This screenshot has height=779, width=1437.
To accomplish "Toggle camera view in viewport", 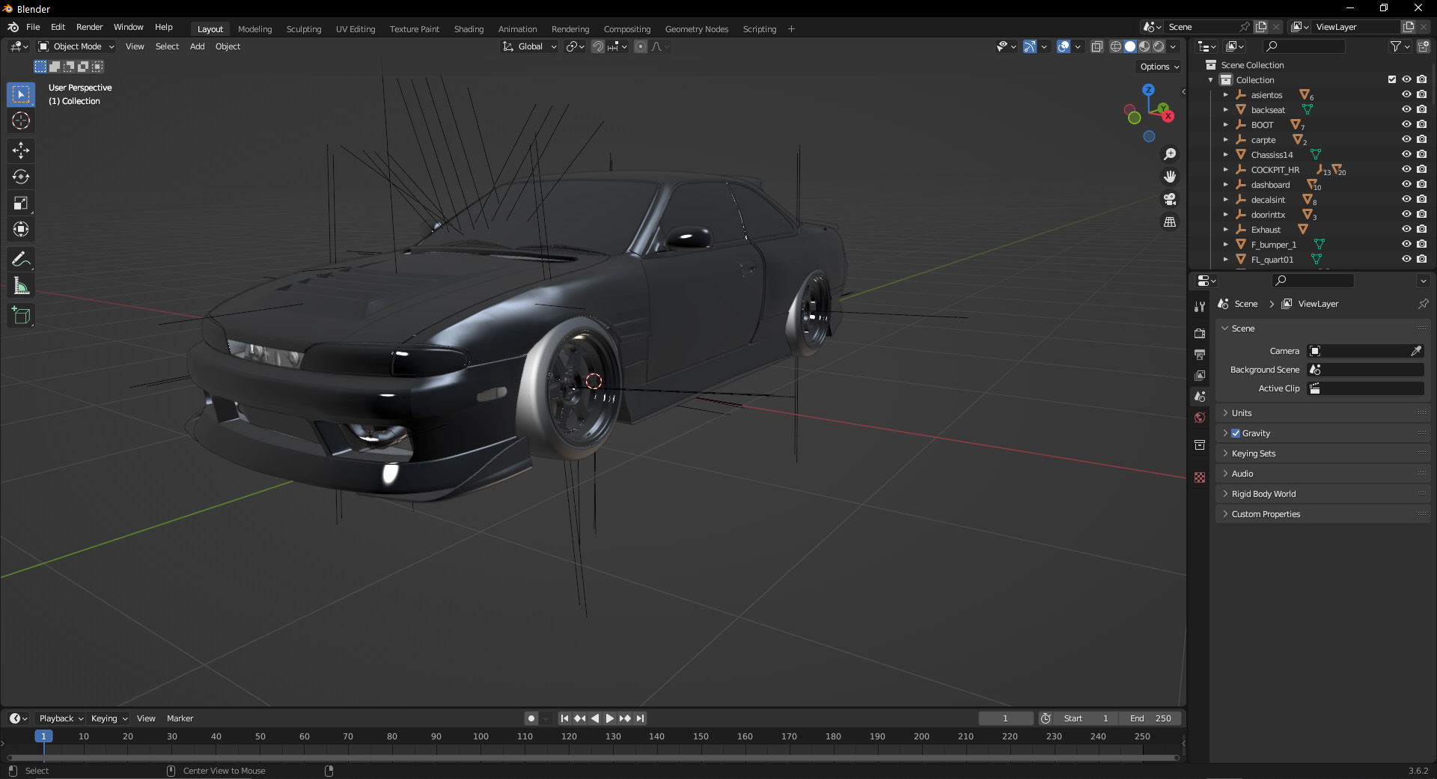I will [1170, 199].
